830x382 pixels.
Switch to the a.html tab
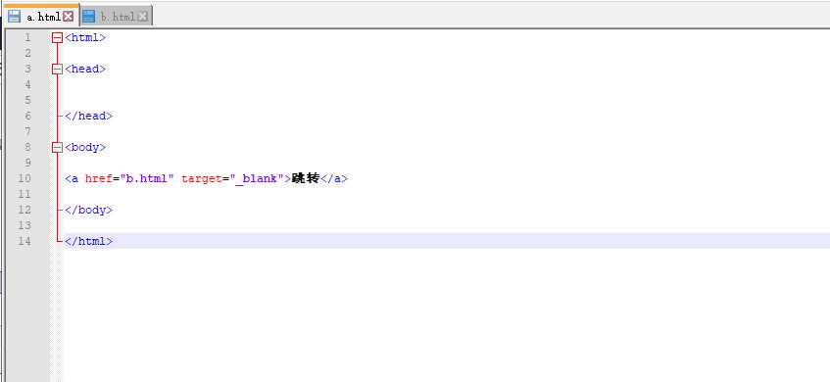click(41, 16)
